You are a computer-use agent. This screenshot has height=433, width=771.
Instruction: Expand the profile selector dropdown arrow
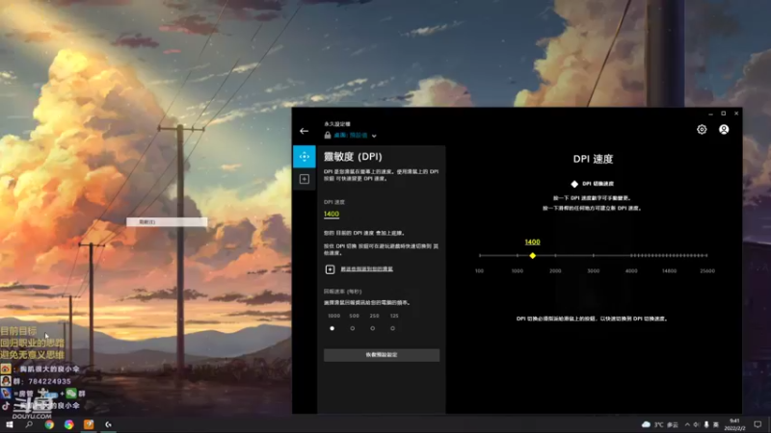point(374,136)
